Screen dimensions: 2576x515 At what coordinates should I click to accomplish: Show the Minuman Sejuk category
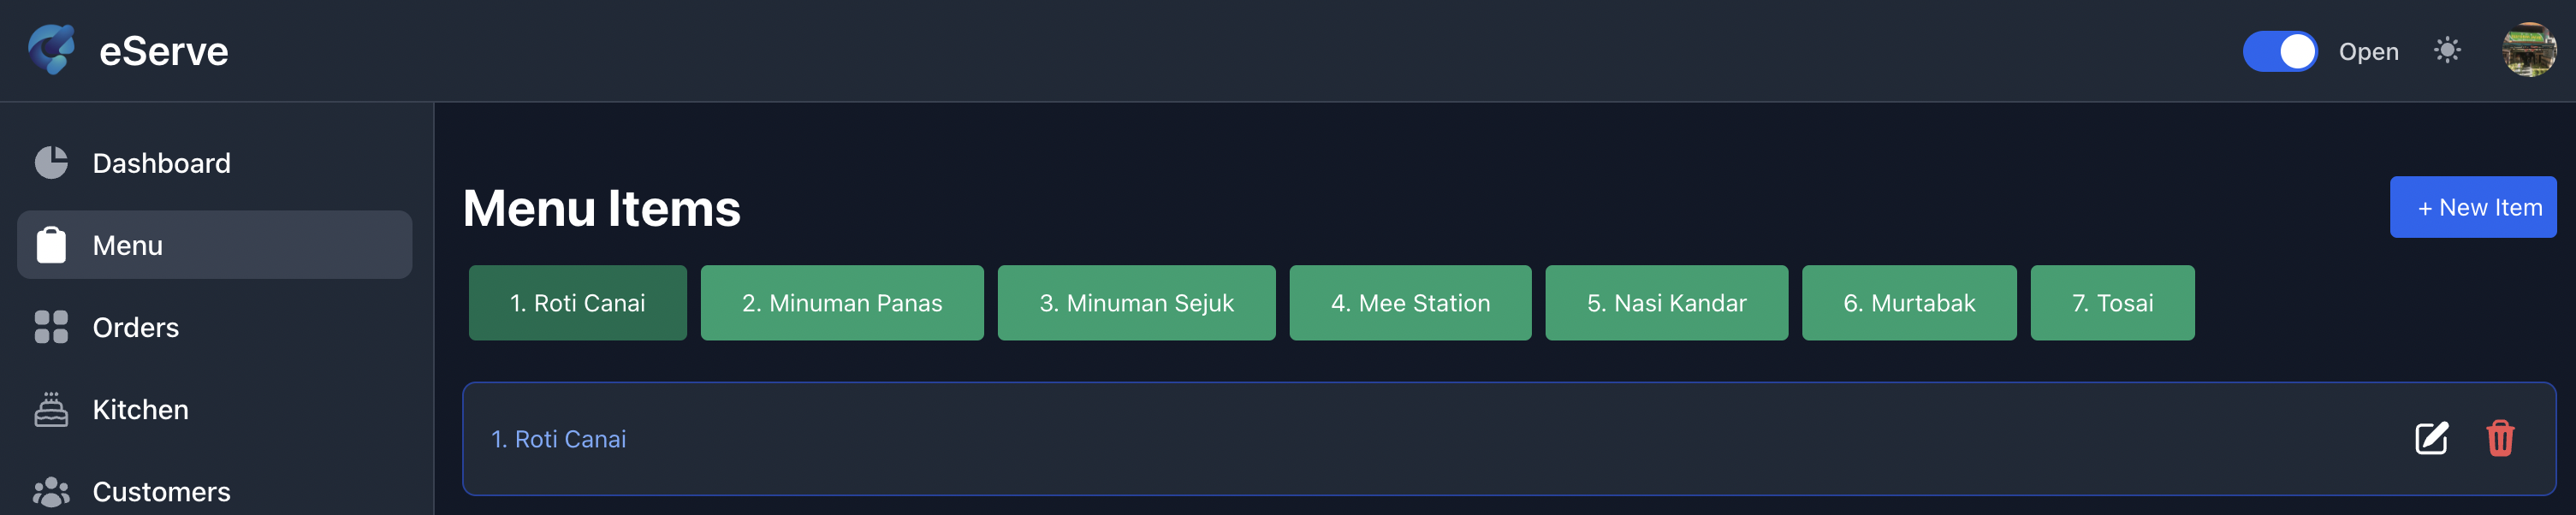coord(1136,303)
